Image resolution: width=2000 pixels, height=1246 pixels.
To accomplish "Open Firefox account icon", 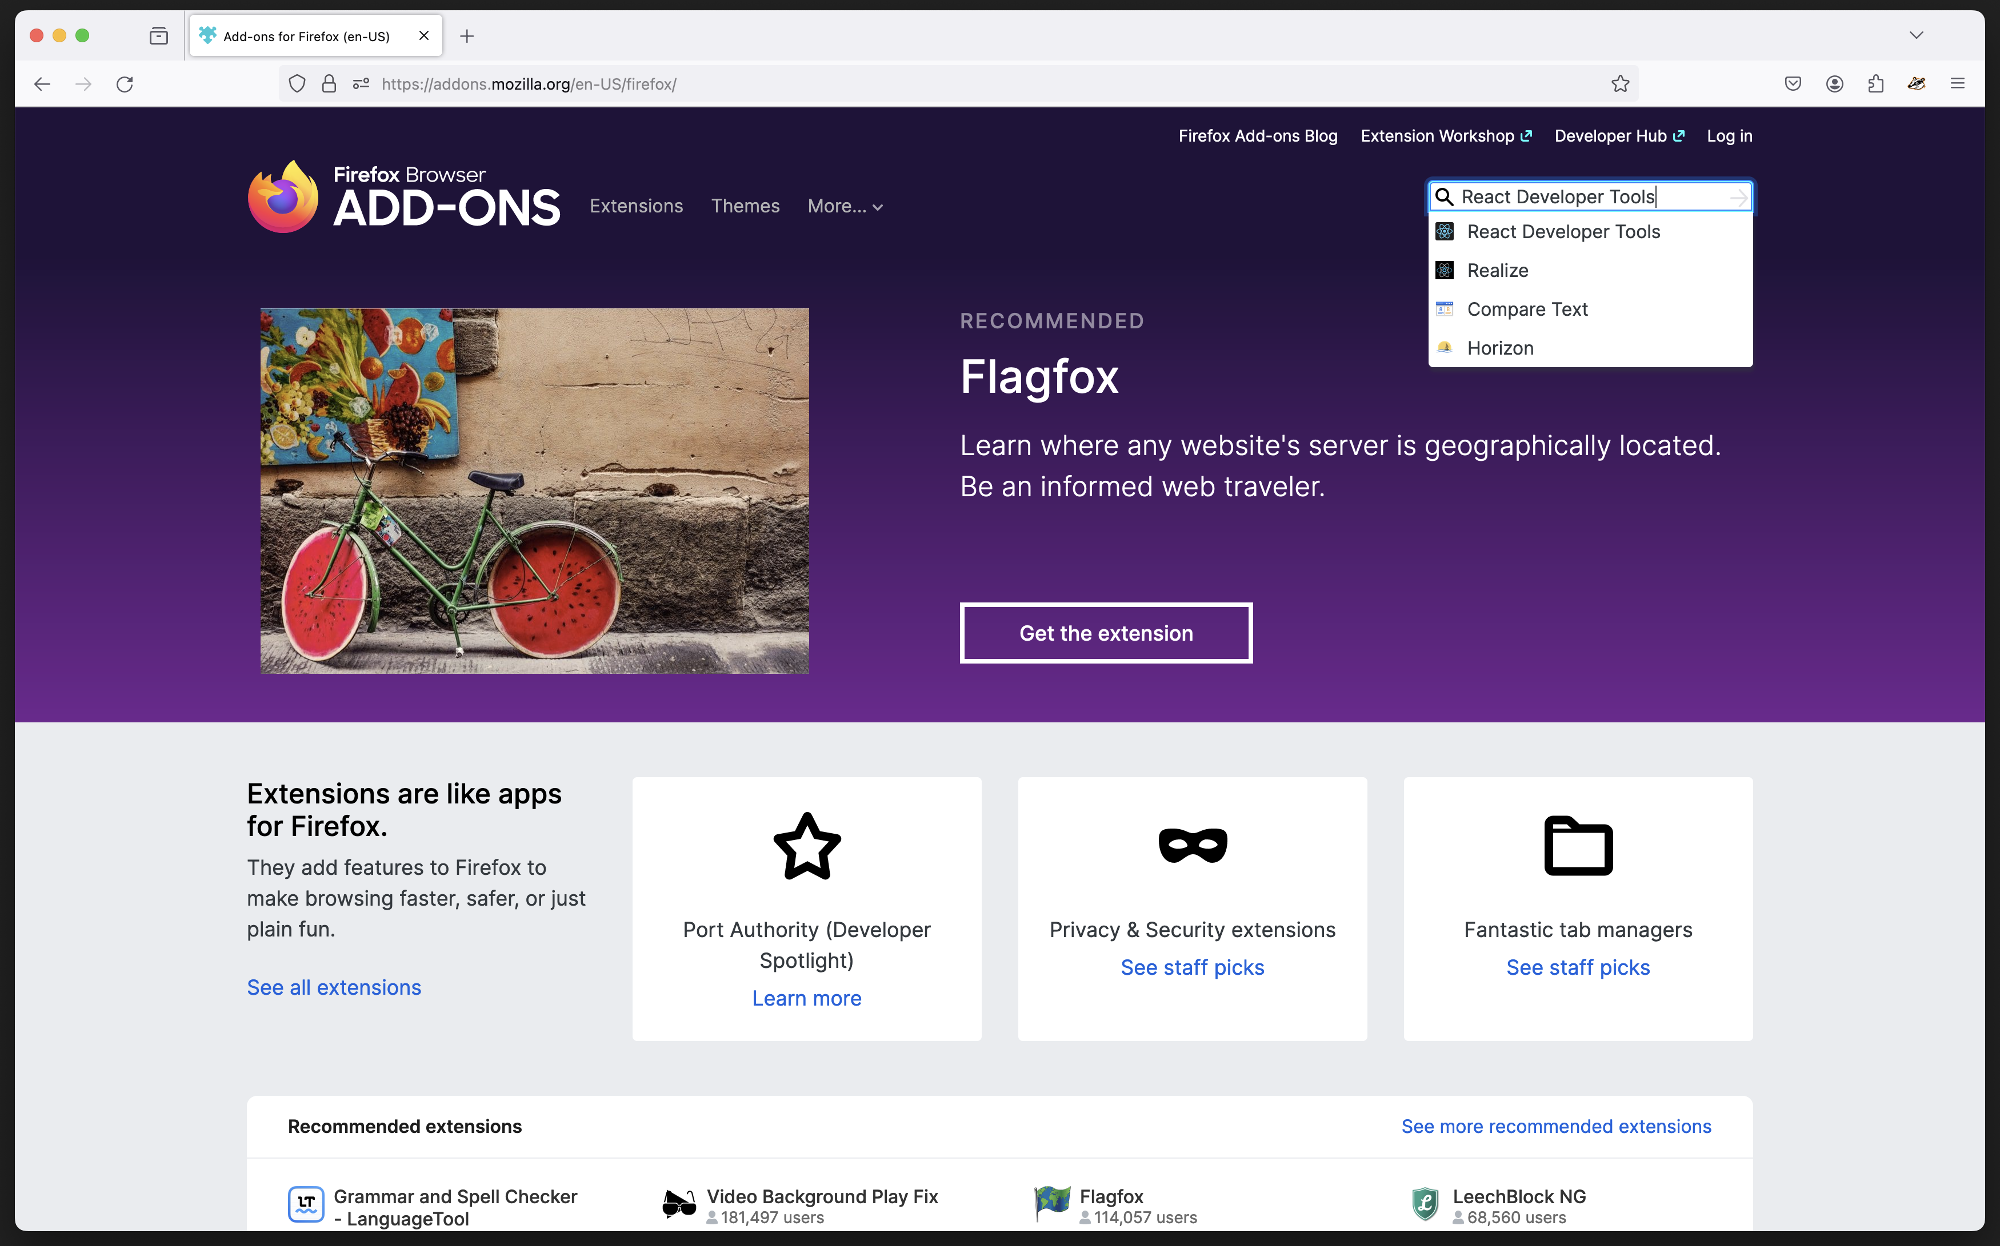I will (1834, 84).
